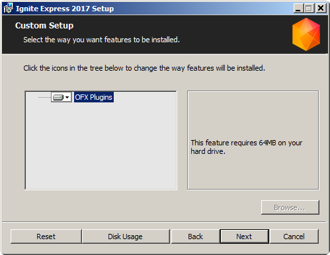Click the greyed-out Browse... button

290,207
